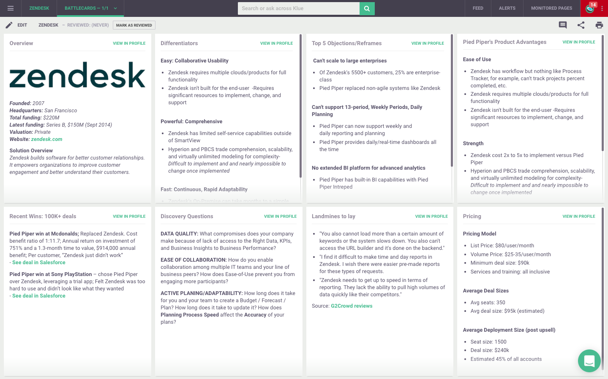Click the 'Landmines to lay' card title

click(333, 217)
